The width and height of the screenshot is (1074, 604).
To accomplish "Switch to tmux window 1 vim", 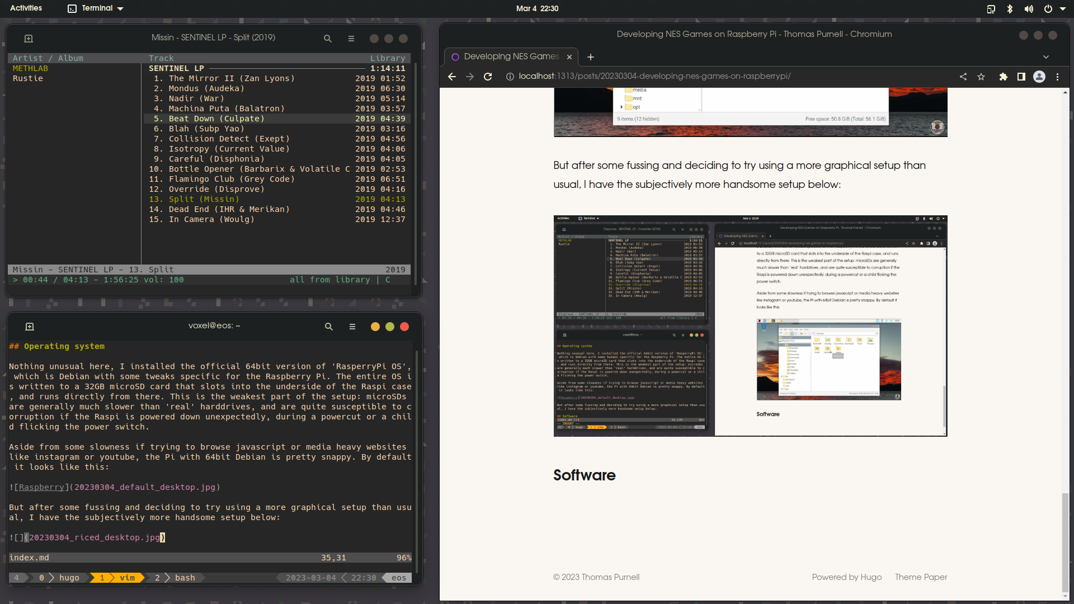I will pyautogui.click(x=119, y=578).
